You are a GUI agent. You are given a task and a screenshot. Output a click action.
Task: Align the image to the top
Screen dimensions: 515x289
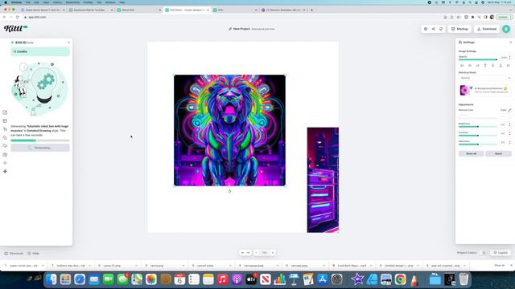[485, 66]
